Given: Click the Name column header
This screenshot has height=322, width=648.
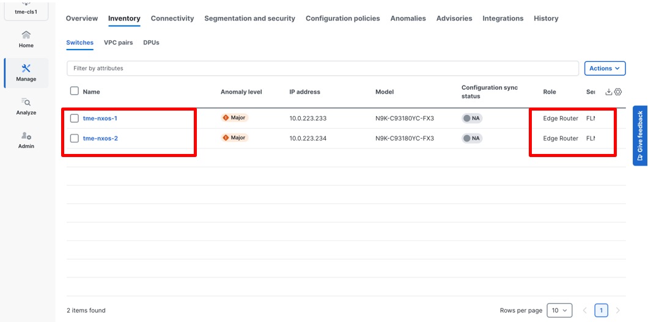Looking at the screenshot, I should pos(91,92).
